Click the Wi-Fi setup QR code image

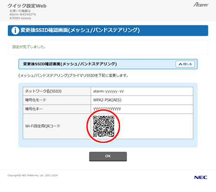point(103,126)
